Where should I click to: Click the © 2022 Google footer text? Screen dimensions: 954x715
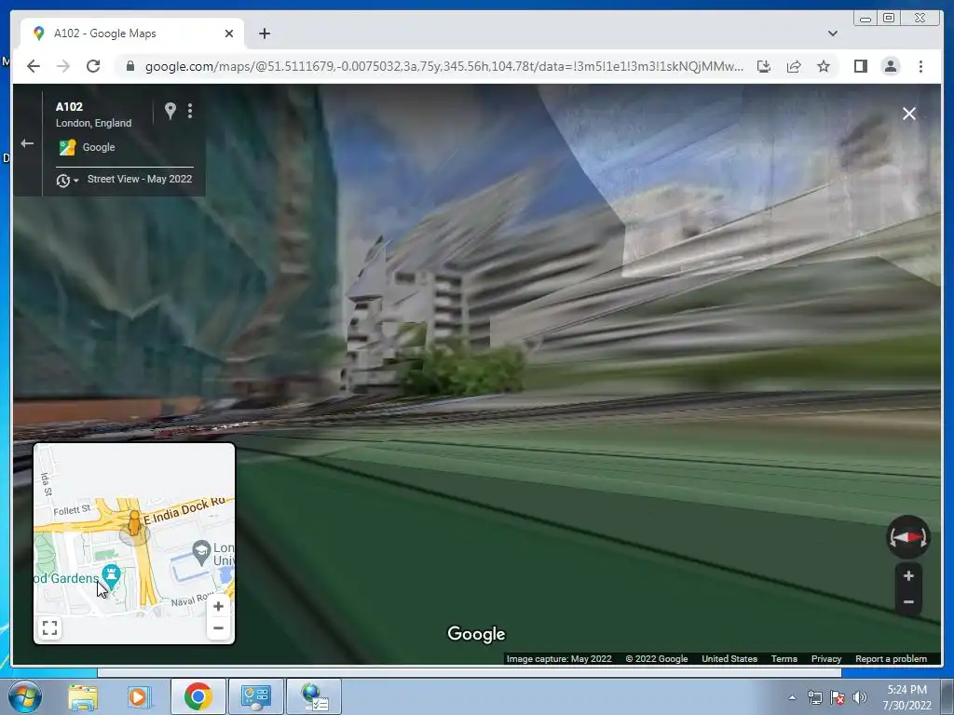pos(657,658)
